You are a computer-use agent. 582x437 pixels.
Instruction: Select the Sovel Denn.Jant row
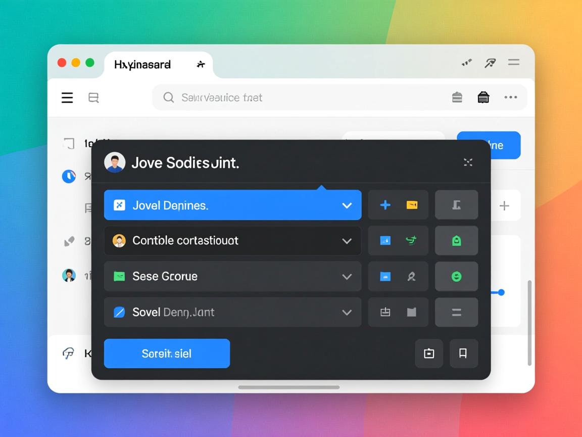coord(222,312)
